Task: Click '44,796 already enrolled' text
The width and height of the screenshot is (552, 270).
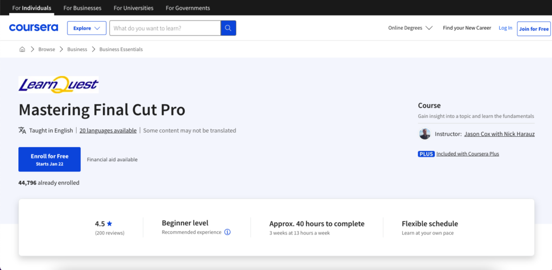Action: point(49,183)
